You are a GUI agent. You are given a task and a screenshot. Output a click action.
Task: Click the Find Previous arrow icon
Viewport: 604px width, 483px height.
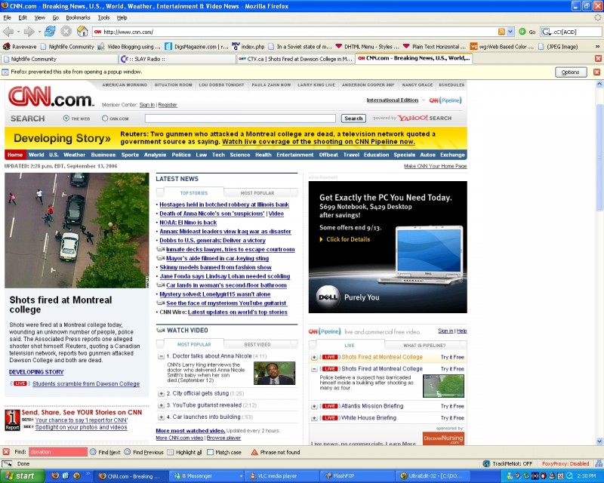(x=128, y=452)
